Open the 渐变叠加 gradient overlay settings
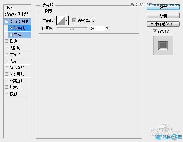Viewport: 183px width, 142px height. point(17,74)
